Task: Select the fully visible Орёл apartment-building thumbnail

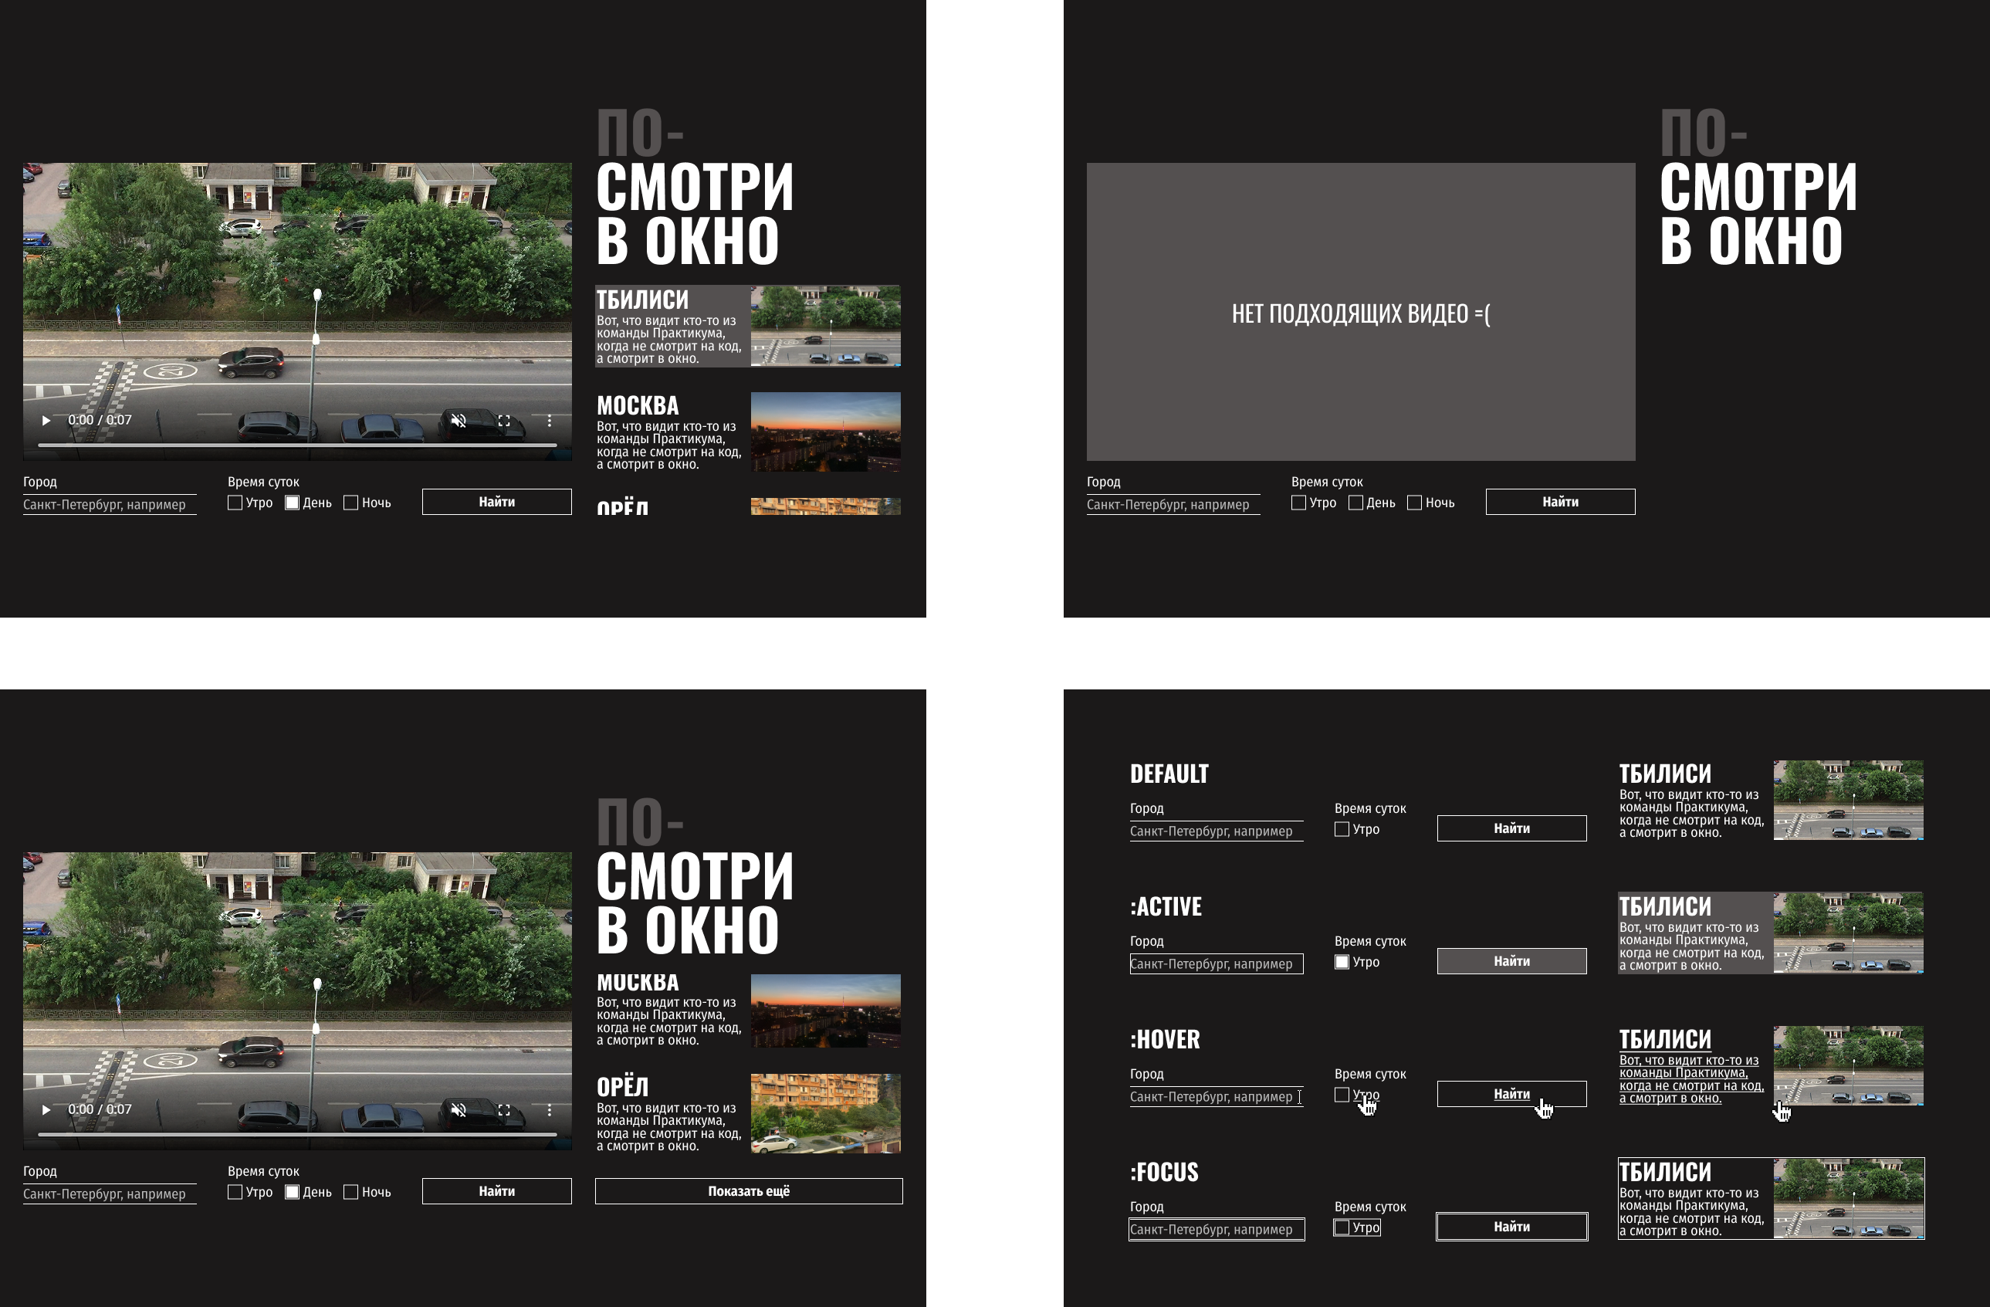Action: pos(825,1113)
